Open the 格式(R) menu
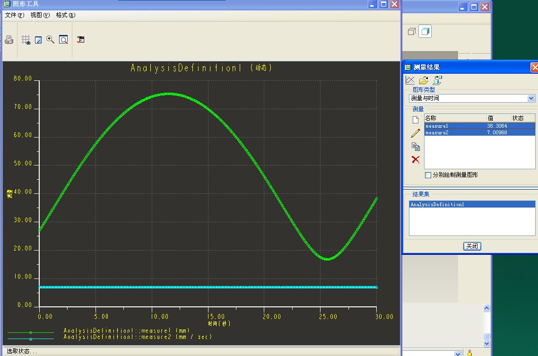The width and height of the screenshot is (538, 356). [66, 15]
